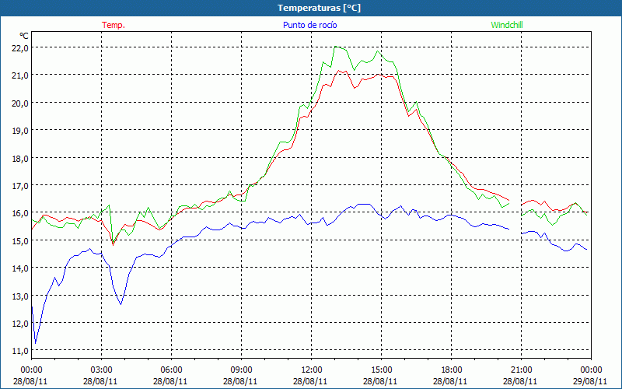Click the '12:00' time axis label
Viewport: 622px width, 389px height.
coord(312,370)
